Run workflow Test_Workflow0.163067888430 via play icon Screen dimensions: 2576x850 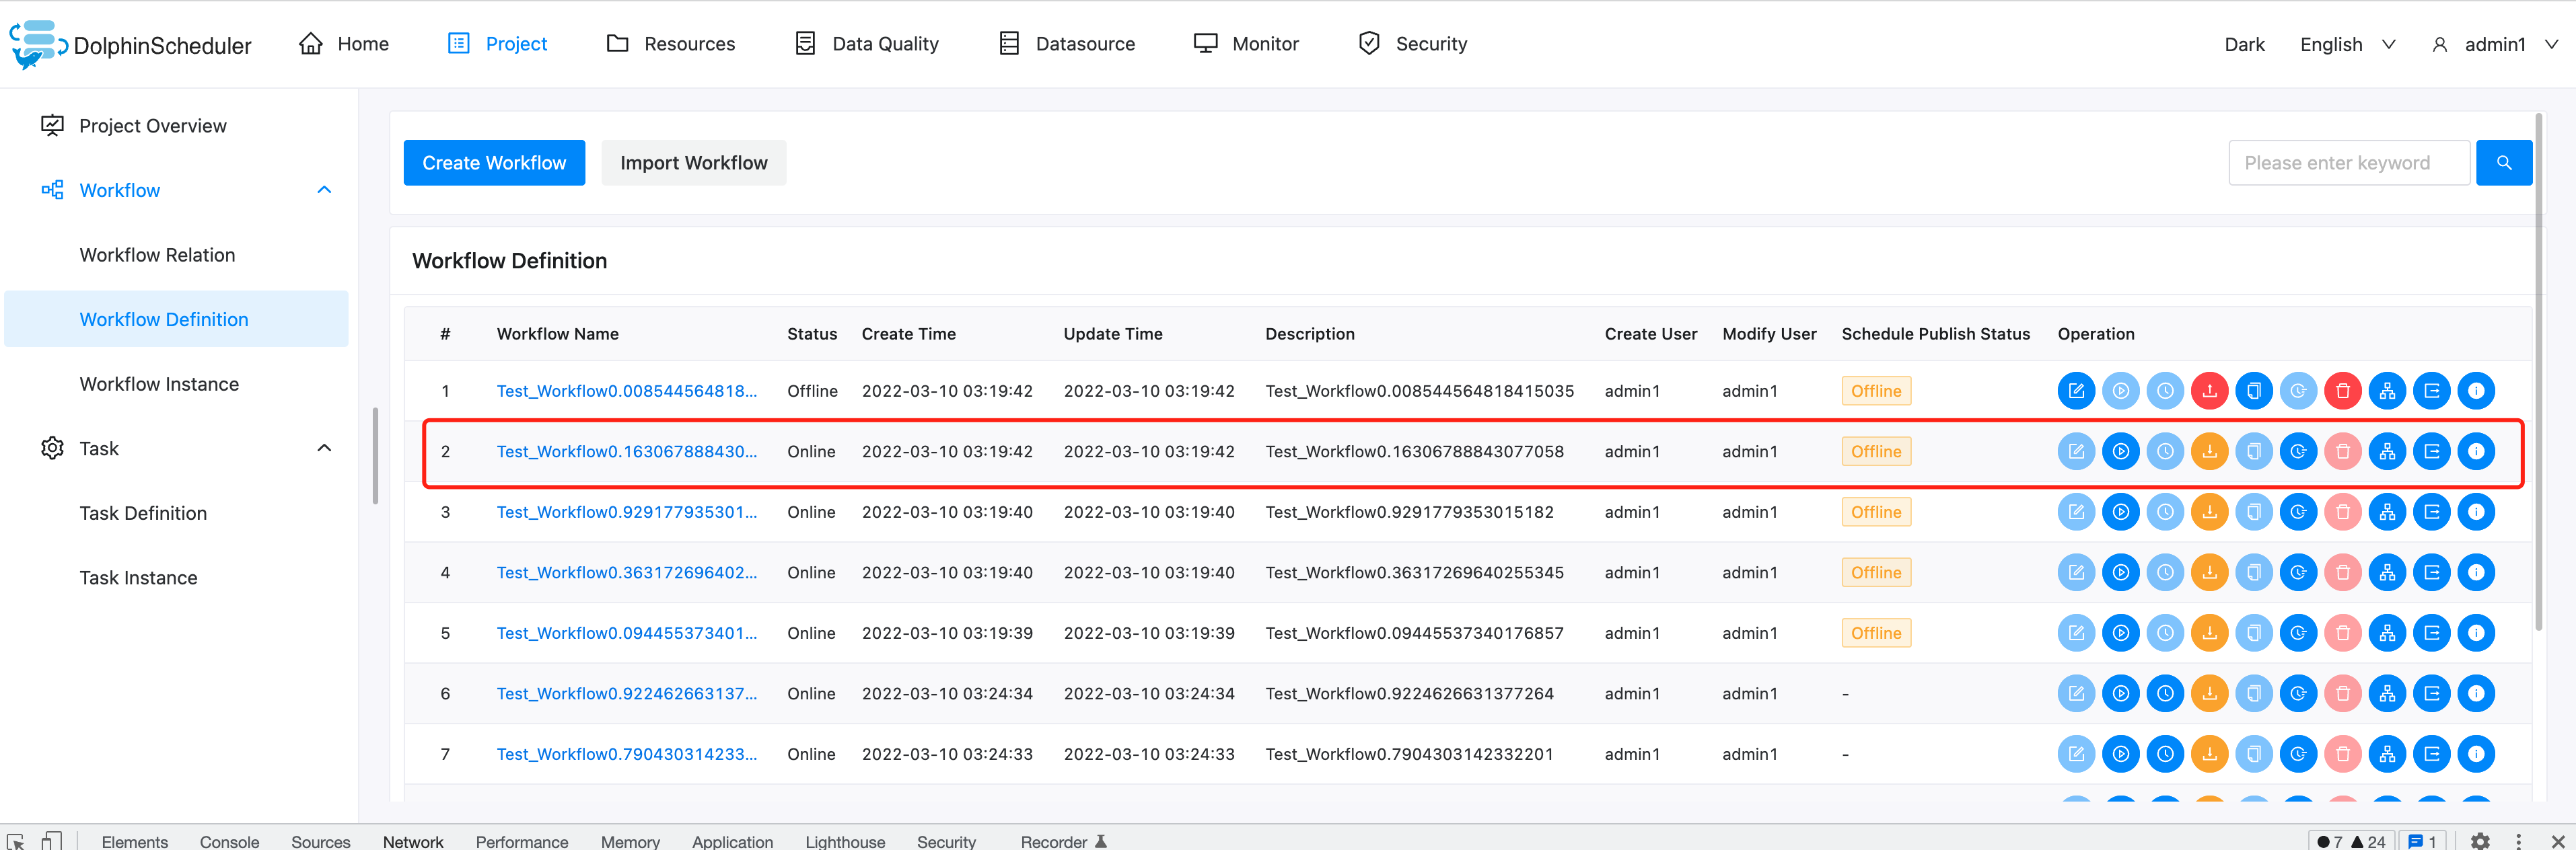[2121, 451]
